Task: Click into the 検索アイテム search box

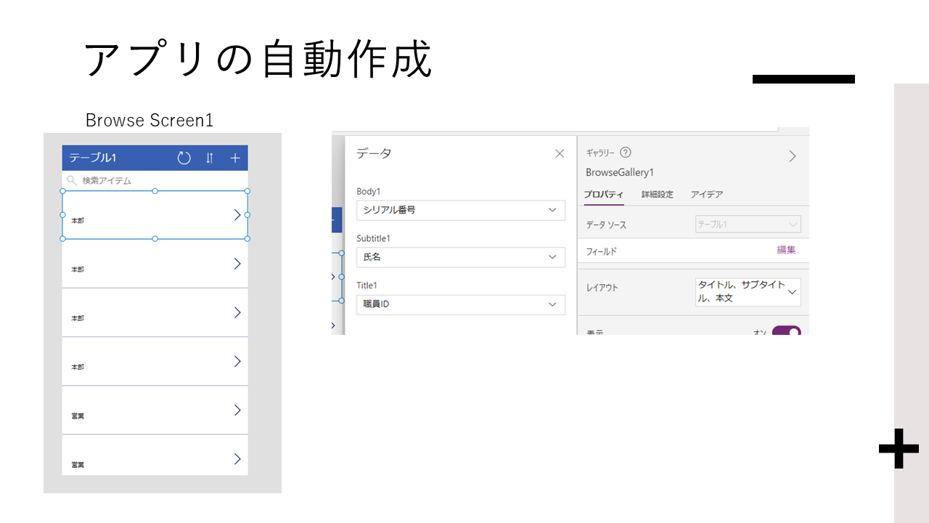Action: (155, 180)
